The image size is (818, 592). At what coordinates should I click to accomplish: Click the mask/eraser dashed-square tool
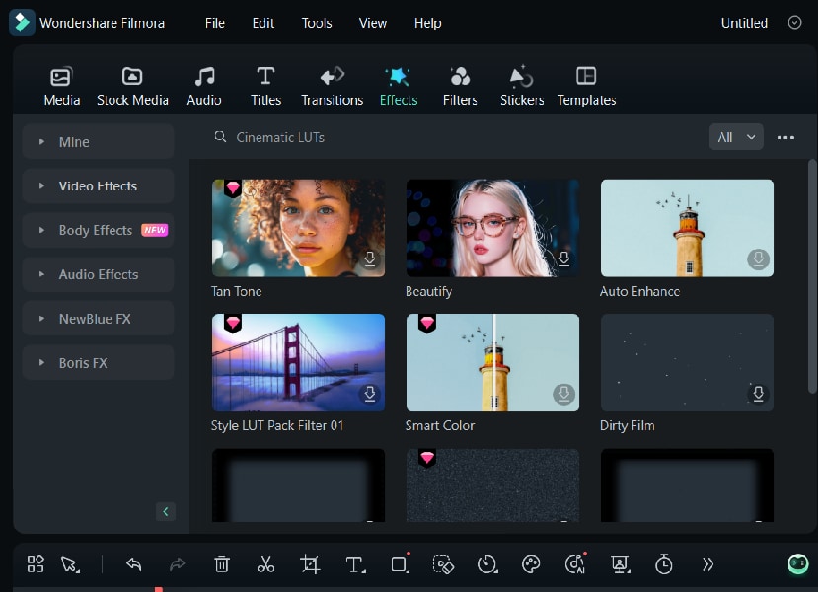pyautogui.click(x=443, y=564)
